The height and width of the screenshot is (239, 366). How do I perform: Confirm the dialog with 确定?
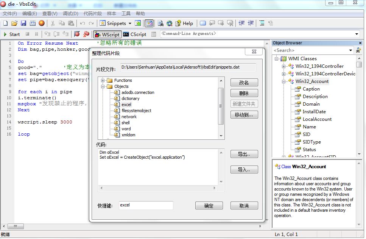(x=209, y=206)
